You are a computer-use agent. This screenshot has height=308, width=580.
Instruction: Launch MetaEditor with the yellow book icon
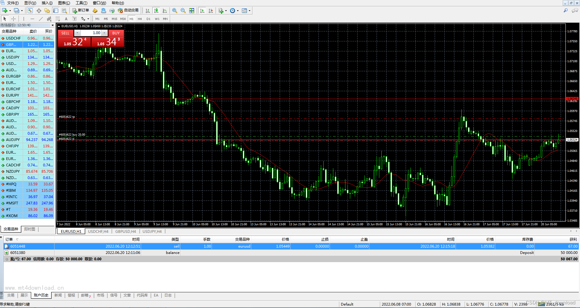(95, 11)
